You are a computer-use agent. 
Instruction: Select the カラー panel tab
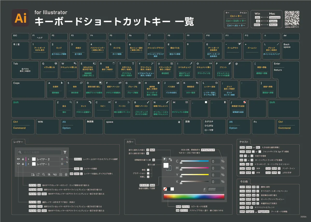point(130,142)
